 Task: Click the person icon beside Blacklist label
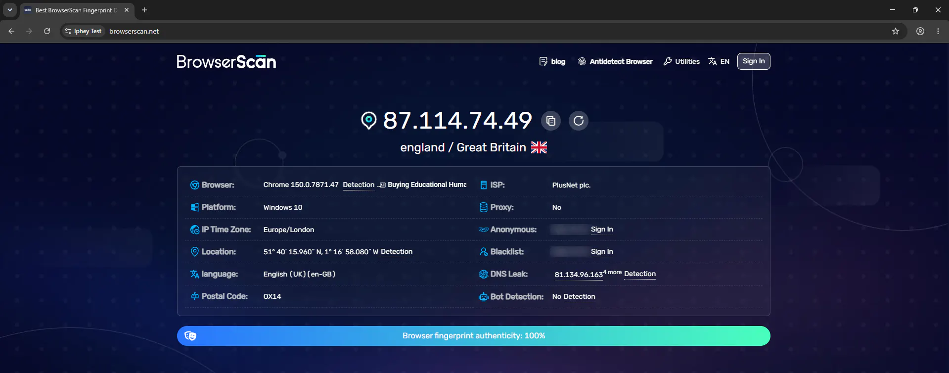point(484,252)
